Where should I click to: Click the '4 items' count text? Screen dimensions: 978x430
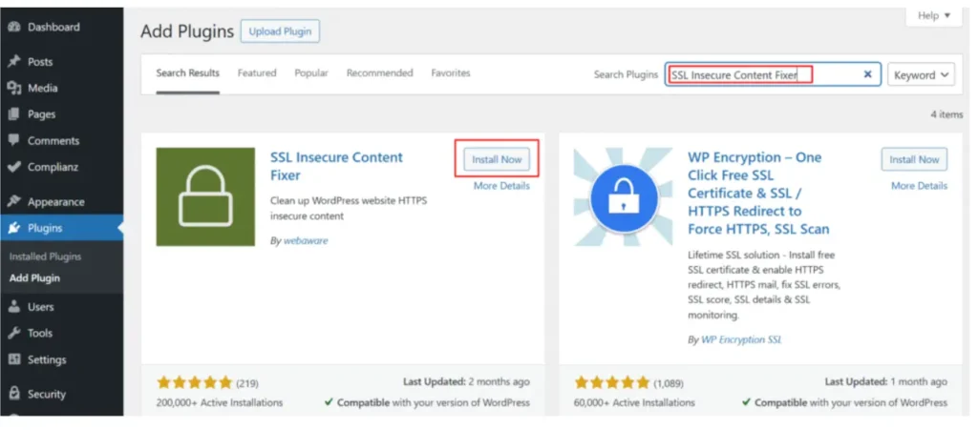pos(946,114)
